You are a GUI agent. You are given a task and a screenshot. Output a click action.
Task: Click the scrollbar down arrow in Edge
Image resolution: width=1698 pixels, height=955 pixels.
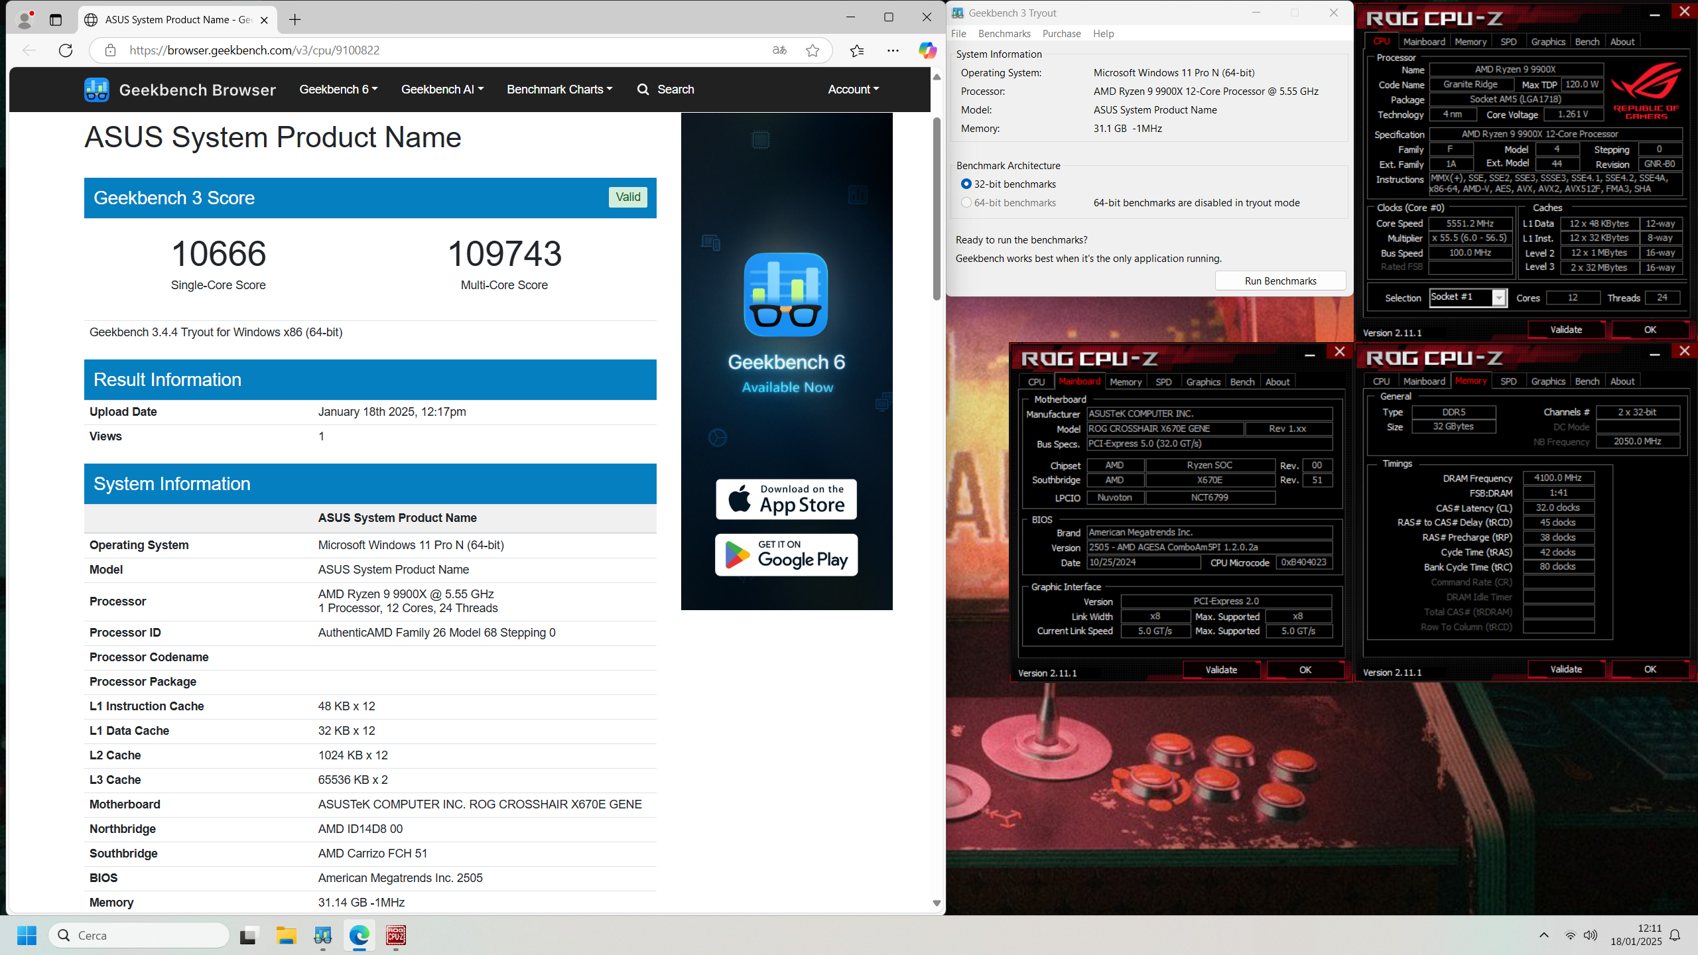click(x=937, y=903)
